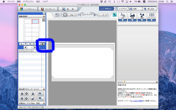Click the group objects icon
The height and width of the screenshot is (110, 176).
(41, 94)
